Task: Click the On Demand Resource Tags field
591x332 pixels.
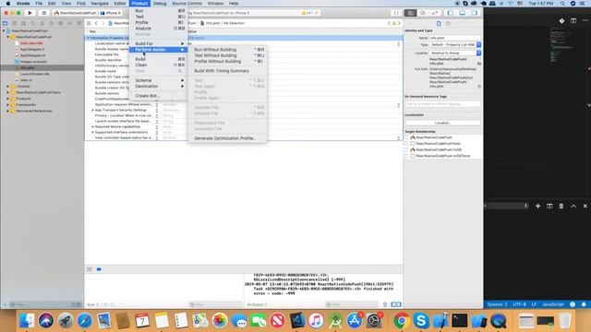Action: pos(443,104)
